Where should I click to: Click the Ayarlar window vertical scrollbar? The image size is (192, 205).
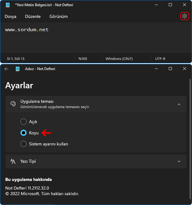click(190, 139)
